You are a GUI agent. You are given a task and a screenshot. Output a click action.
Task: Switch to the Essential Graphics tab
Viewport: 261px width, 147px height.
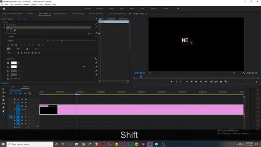coord(60,13)
